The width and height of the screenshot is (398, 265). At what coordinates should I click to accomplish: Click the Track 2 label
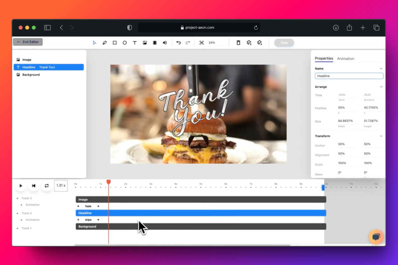[27, 213]
